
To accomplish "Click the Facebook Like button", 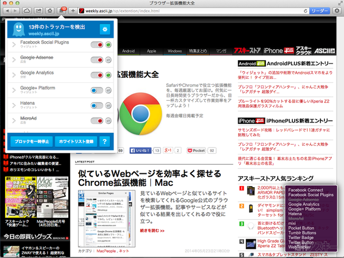I will pyautogui.click(x=140, y=150).
